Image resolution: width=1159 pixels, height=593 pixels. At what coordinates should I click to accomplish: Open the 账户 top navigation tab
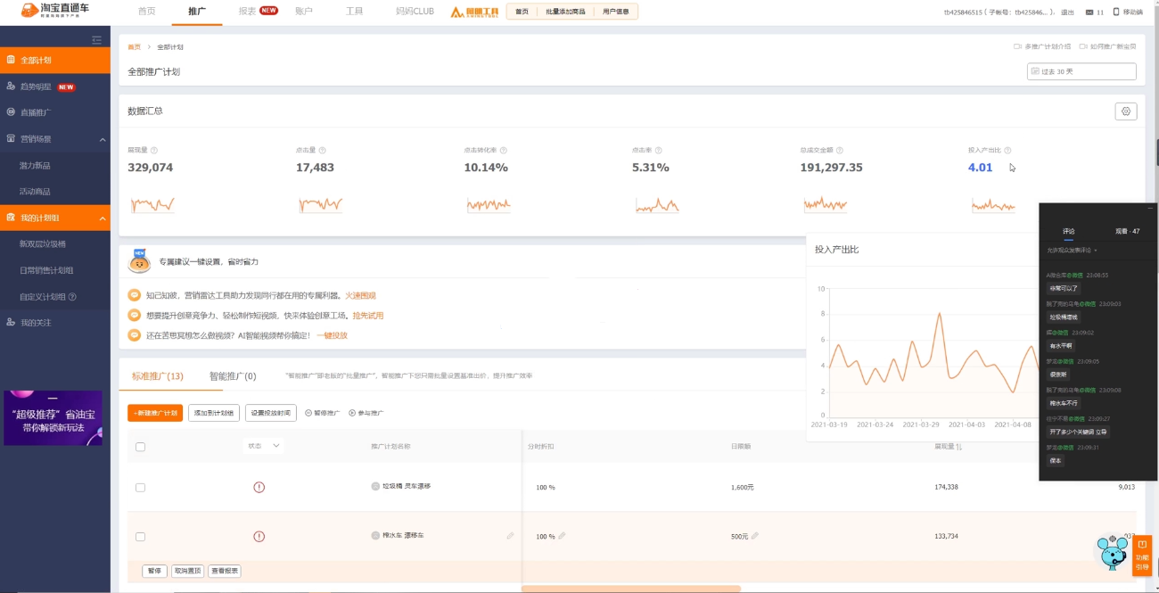coord(304,12)
